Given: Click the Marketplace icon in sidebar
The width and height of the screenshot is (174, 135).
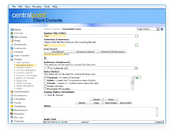Looking at the screenshot, I should tap(12, 110).
